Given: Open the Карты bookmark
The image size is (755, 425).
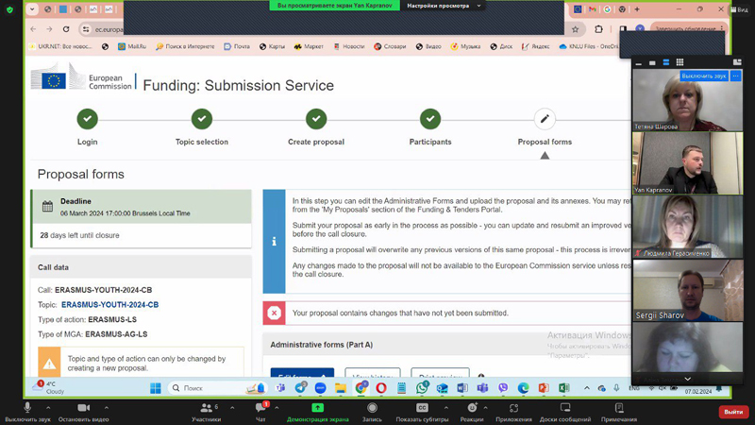Looking at the screenshot, I should (272, 46).
